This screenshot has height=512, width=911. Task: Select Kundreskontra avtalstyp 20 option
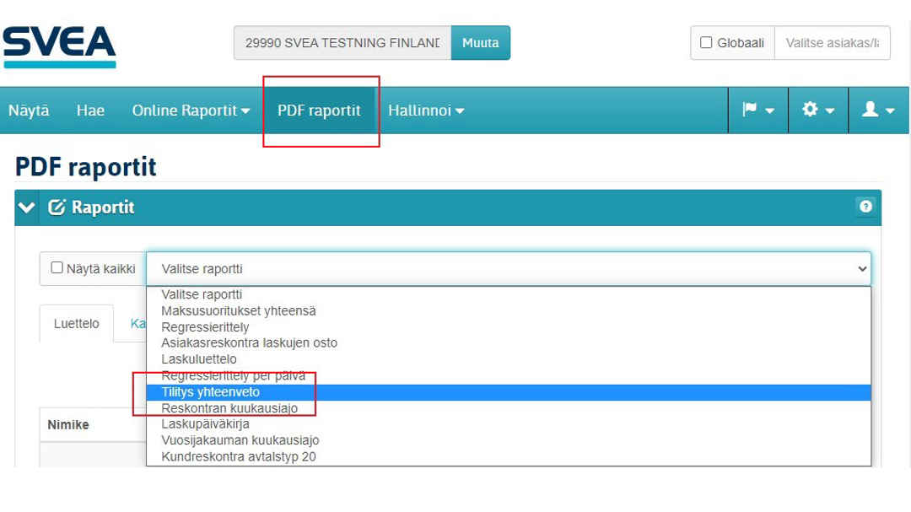509,457
